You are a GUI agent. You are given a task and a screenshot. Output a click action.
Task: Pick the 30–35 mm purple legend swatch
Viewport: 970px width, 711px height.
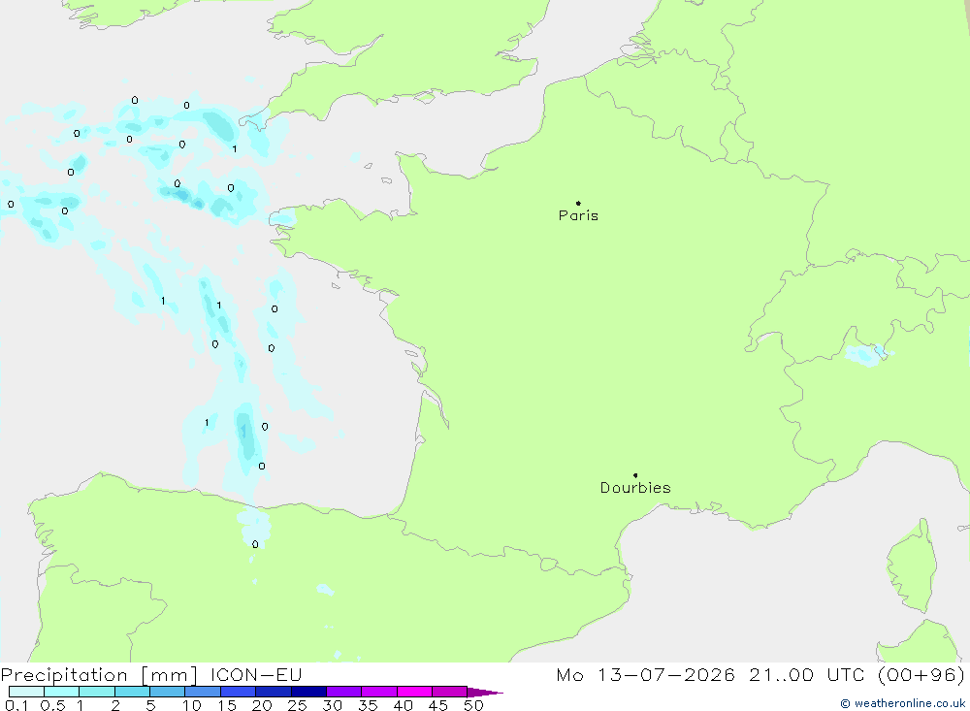343,692
